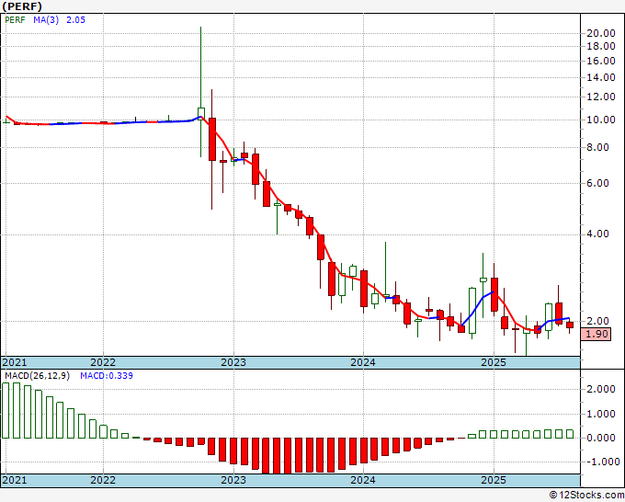Click the green PERF legend label
This screenshot has width=625, height=502.
point(15,20)
